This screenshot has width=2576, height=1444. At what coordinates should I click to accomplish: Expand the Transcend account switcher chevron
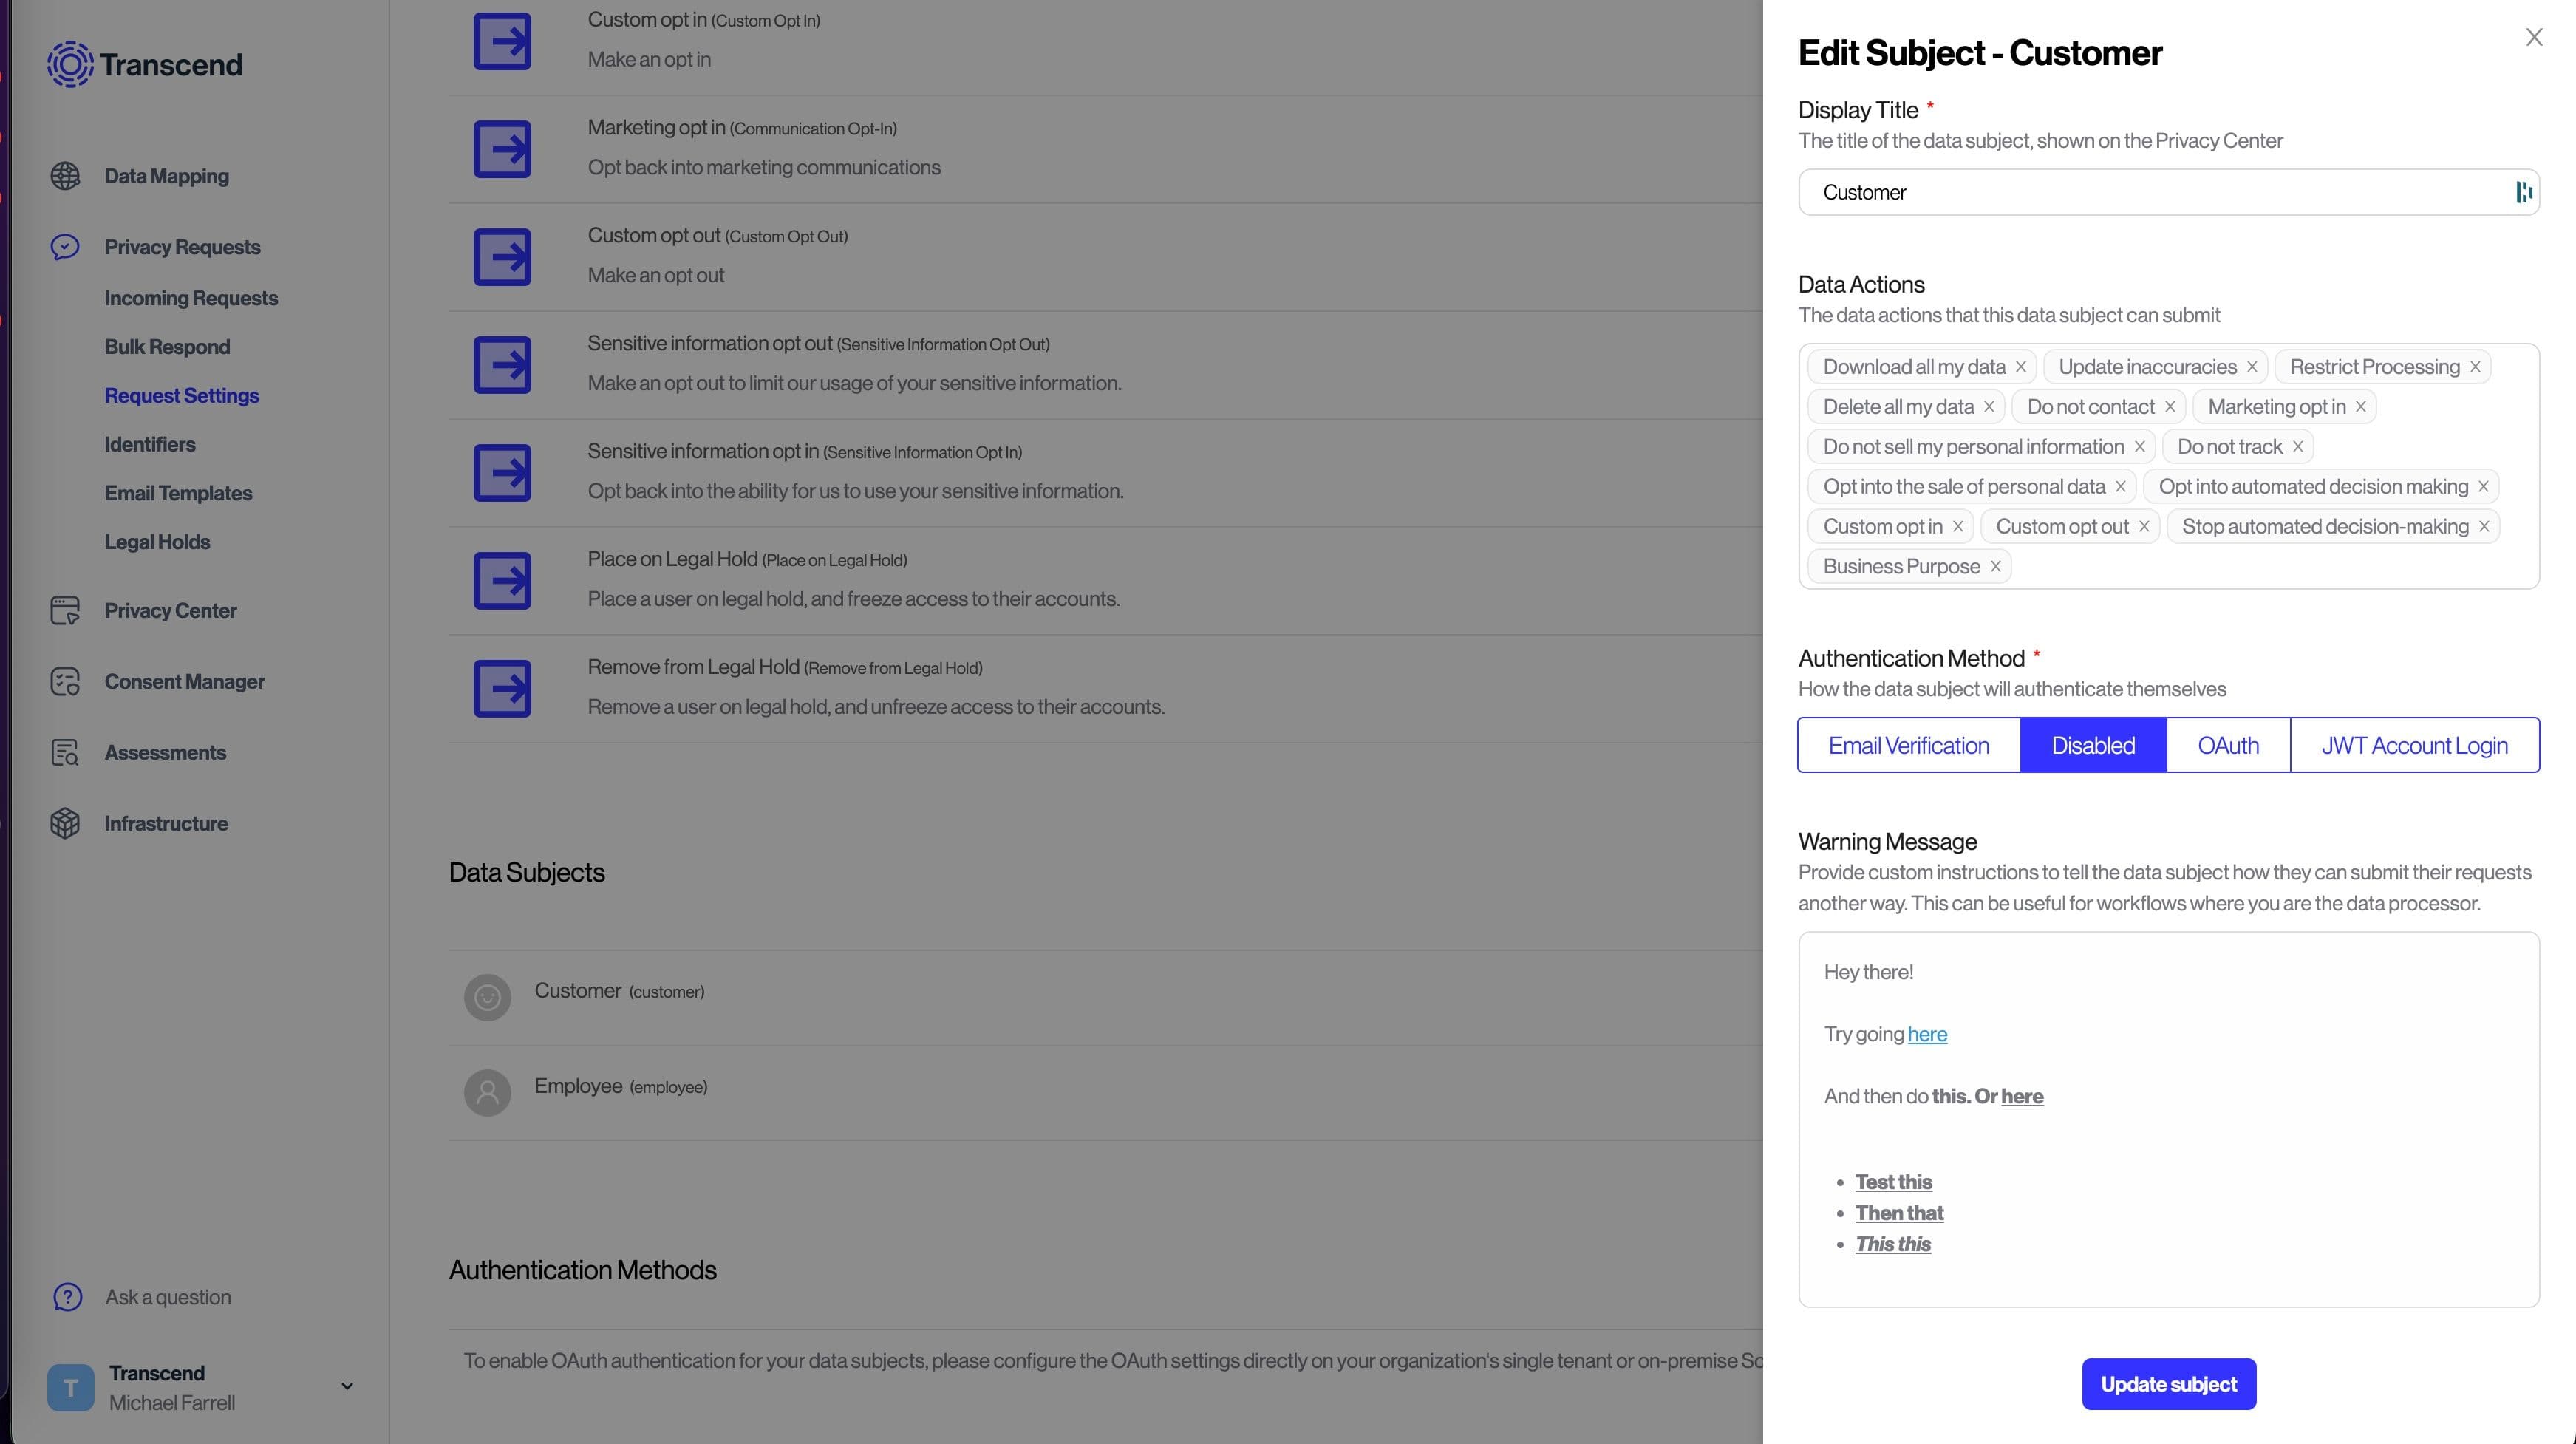click(x=347, y=1386)
